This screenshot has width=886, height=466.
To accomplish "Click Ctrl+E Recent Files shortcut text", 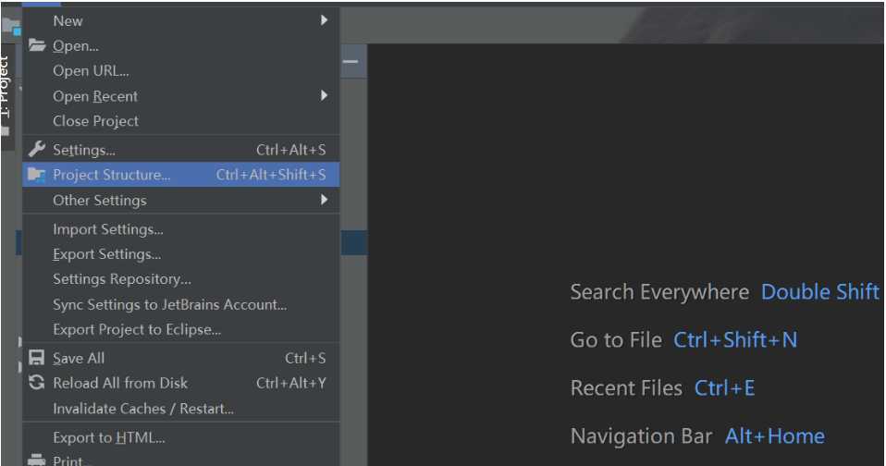I will click(724, 388).
